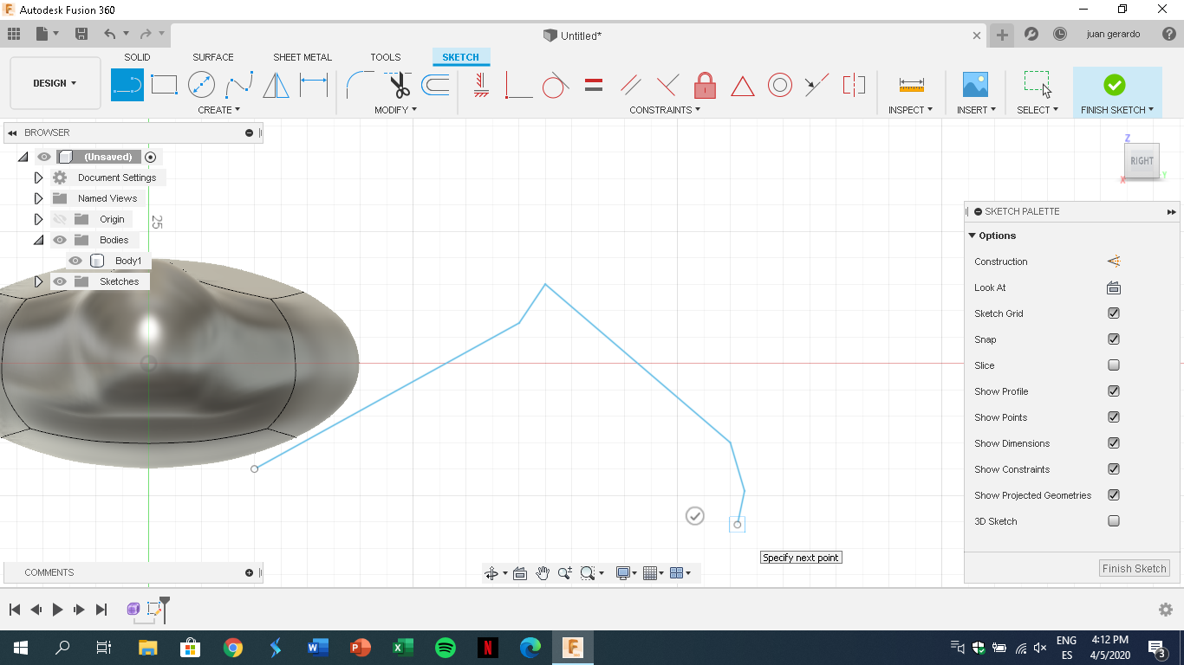The width and height of the screenshot is (1184, 665).
Task: Apply the Lock constraint
Action: click(x=705, y=84)
